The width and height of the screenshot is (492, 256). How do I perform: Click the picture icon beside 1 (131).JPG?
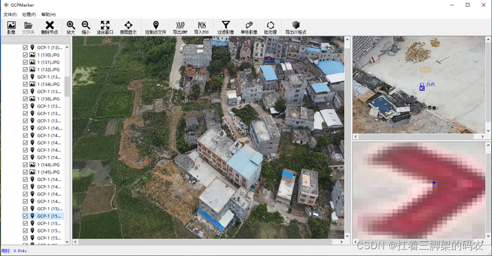(32, 62)
